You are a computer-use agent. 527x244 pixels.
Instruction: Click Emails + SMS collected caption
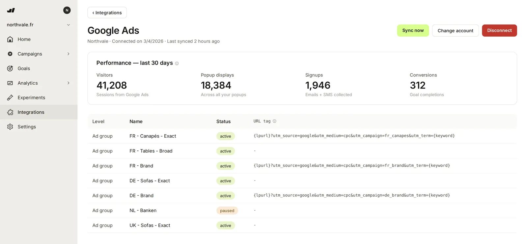tap(328, 95)
